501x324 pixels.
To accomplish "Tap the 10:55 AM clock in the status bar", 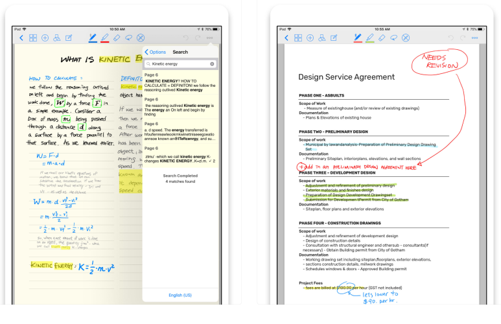I will tap(382, 29).
